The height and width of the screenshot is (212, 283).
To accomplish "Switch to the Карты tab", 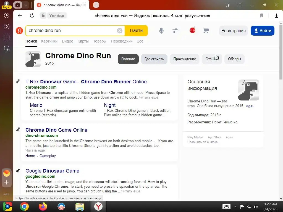I will point(83,41).
